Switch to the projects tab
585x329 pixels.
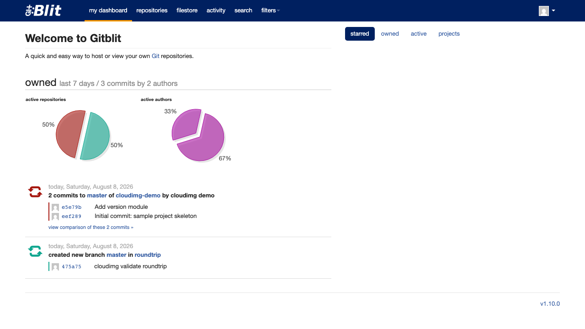tap(449, 34)
